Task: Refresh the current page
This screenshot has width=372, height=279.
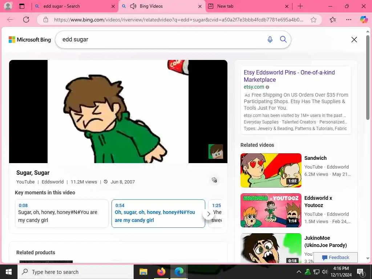Action: pos(26,20)
